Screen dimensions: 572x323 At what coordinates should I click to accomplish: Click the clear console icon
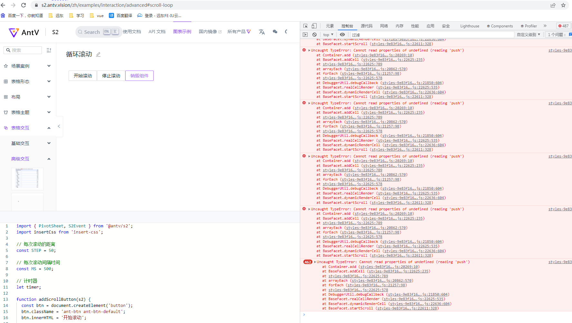314,34
